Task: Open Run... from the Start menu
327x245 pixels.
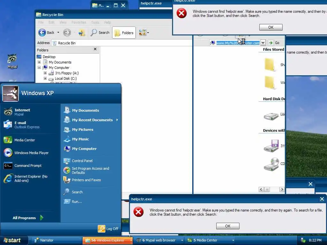Action: point(90,202)
